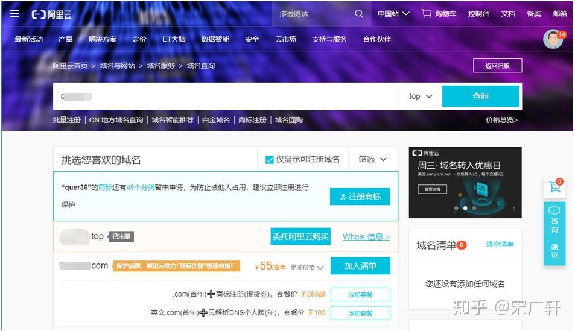Open the Whois information link
Viewport: 575px width, 331px height.
[366, 237]
